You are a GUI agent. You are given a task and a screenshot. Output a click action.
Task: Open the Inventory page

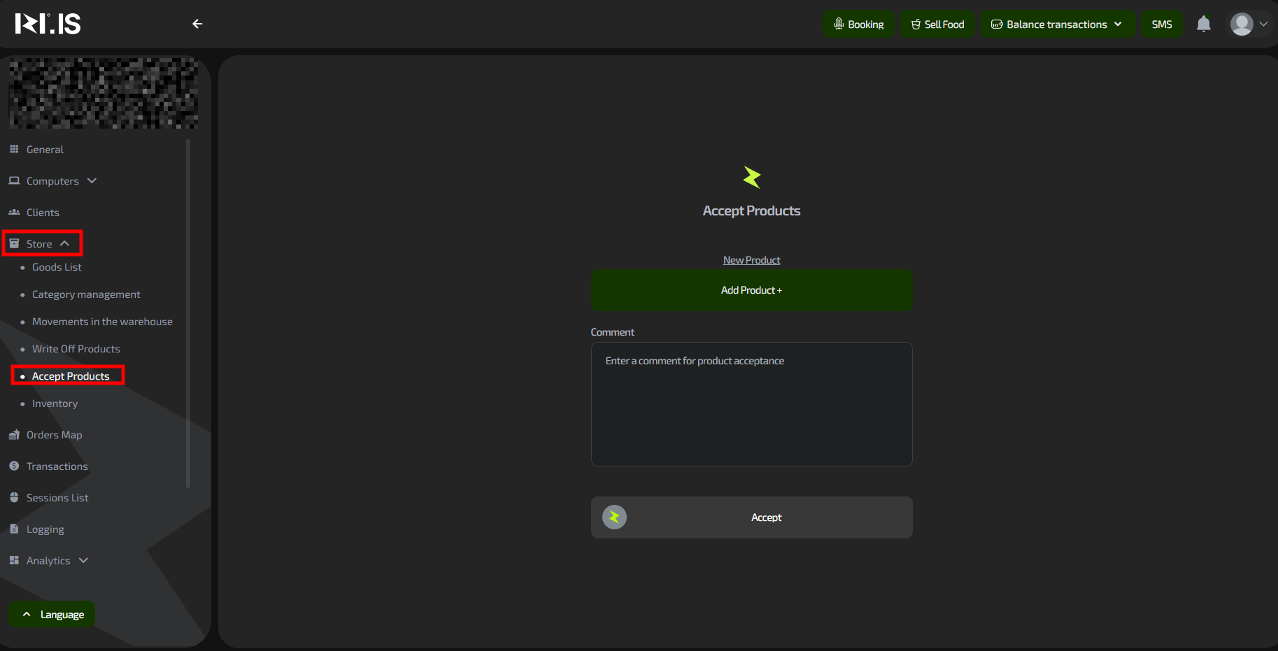click(x=55, y=403)
